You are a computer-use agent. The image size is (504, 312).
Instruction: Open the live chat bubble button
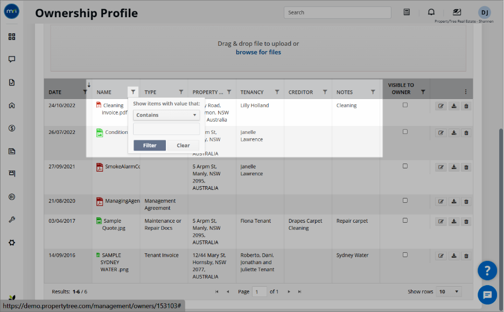[x=487, y=295]
